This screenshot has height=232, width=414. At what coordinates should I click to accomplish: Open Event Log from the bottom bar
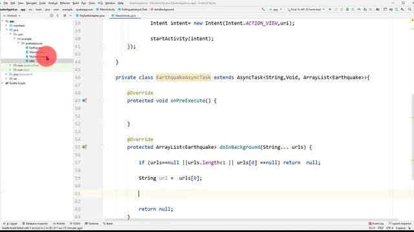[x=376, y=224]
